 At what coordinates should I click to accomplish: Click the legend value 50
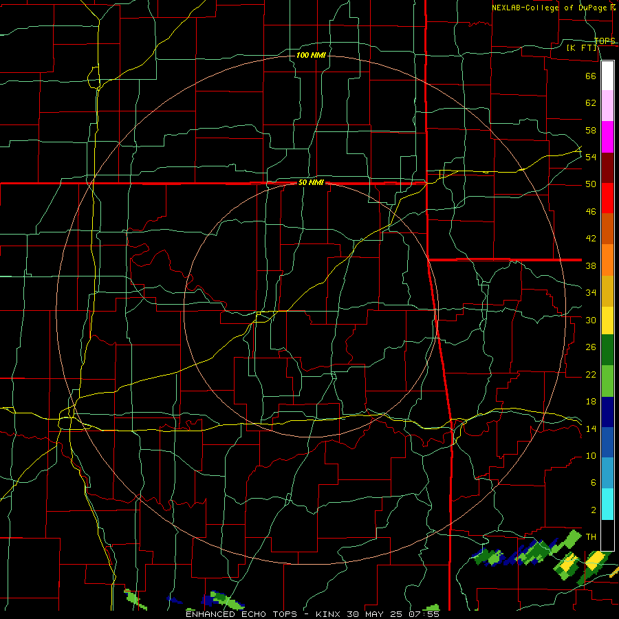(x=591, y=184)
